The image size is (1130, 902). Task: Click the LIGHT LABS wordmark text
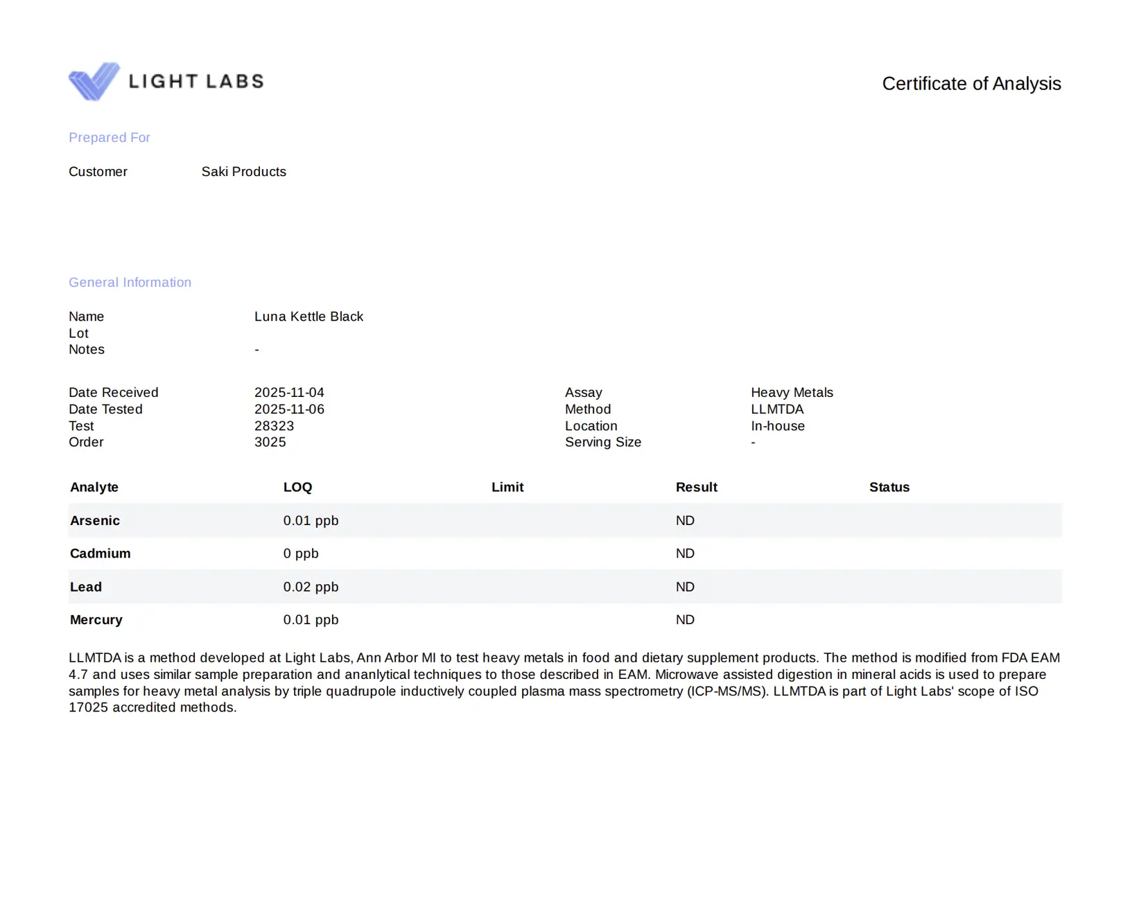196,82
